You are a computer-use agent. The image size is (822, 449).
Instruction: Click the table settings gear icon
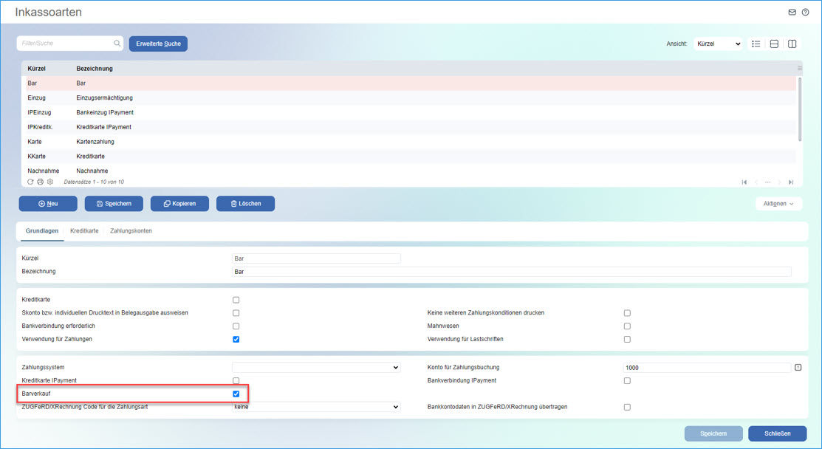49,182
